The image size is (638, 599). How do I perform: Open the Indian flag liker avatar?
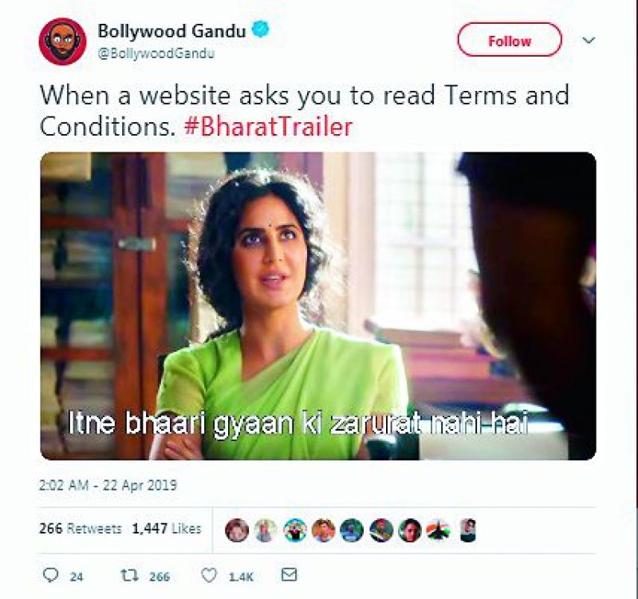(439, 530)
